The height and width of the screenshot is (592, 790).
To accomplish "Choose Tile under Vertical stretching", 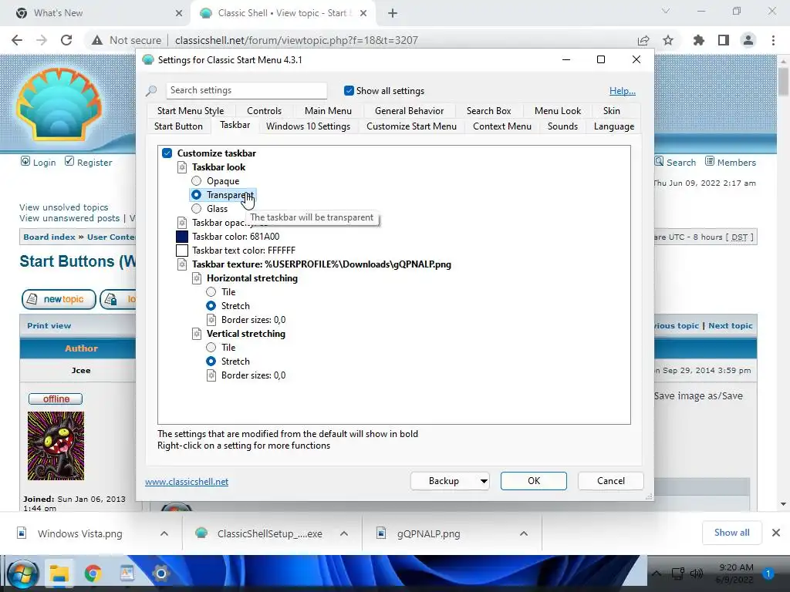I will [x=211, y=348].
